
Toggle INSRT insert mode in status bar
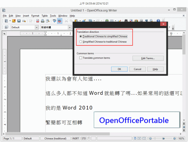point(76,139)
